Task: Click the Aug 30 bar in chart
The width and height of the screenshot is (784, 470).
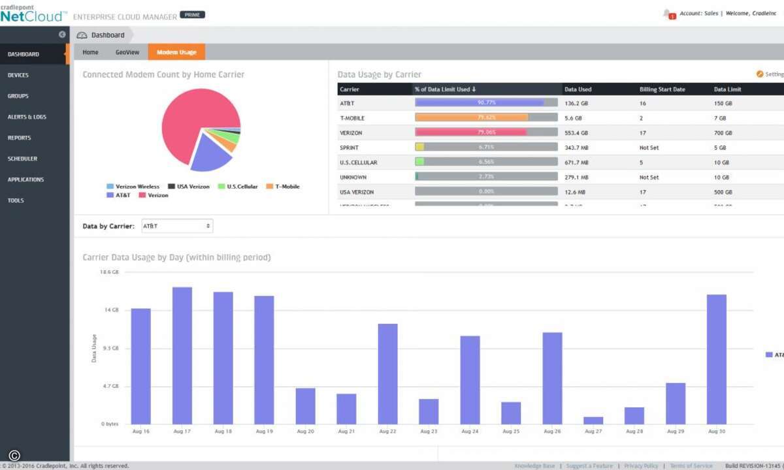Action: [x=717, y=360]
